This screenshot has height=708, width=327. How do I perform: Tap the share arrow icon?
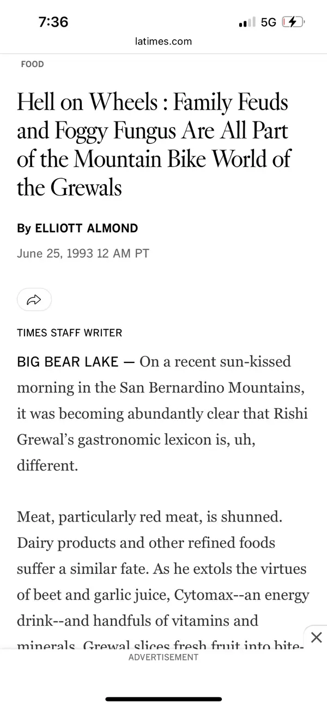tap(34, 299)
